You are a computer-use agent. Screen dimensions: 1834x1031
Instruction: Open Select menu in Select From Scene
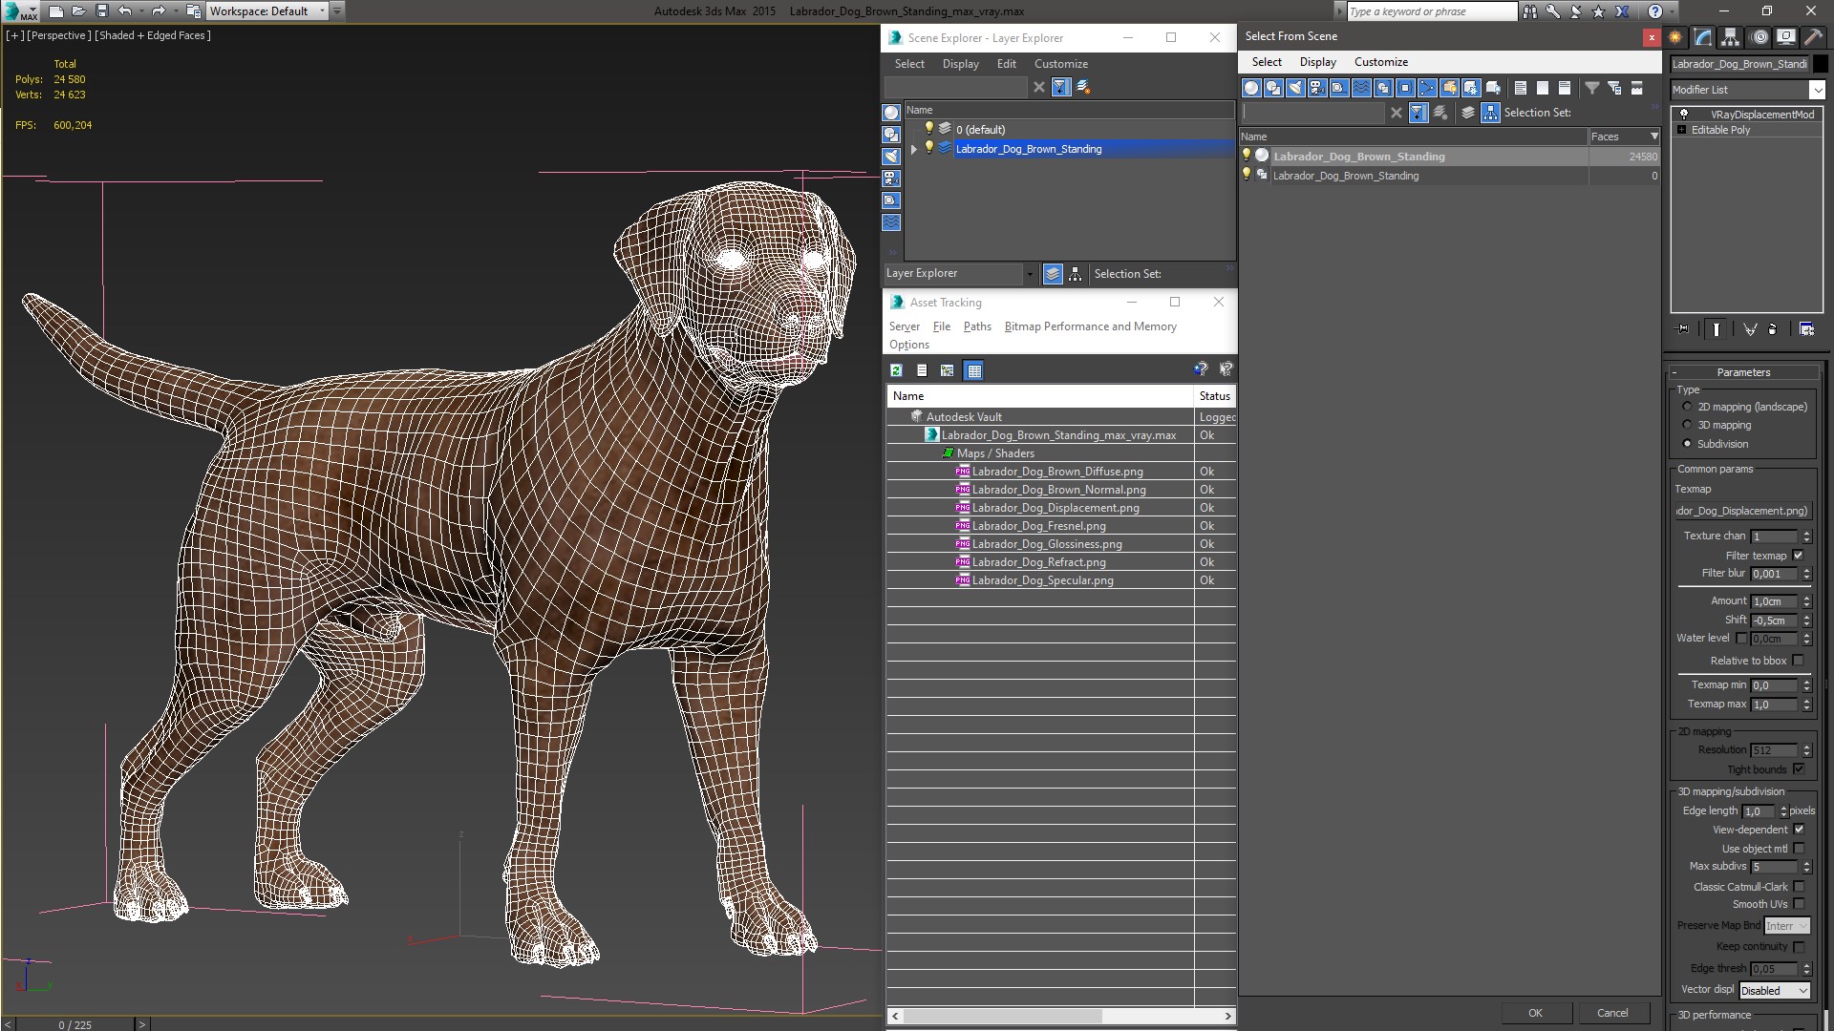[1267, 62]
